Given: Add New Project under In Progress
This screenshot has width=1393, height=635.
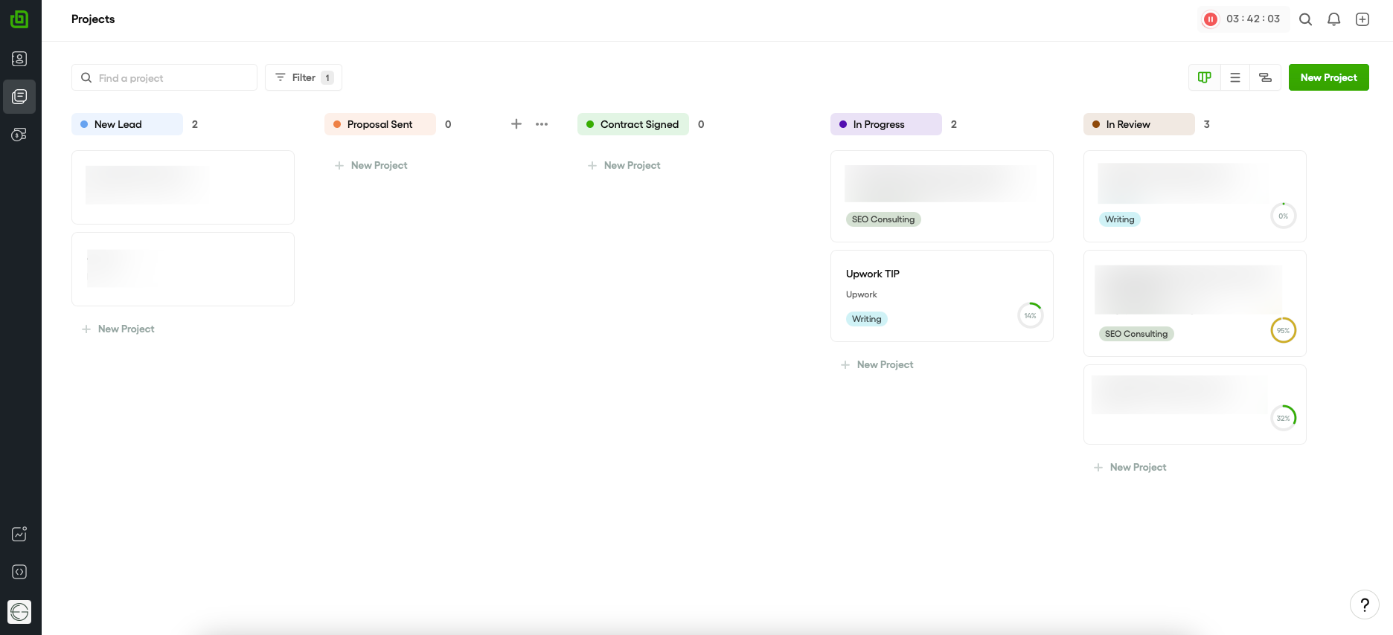Looking at the screenshot, I should click(877, 364).
